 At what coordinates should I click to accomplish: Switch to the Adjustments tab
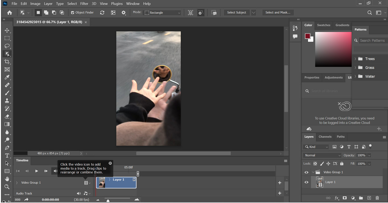[x=333, y=77]
